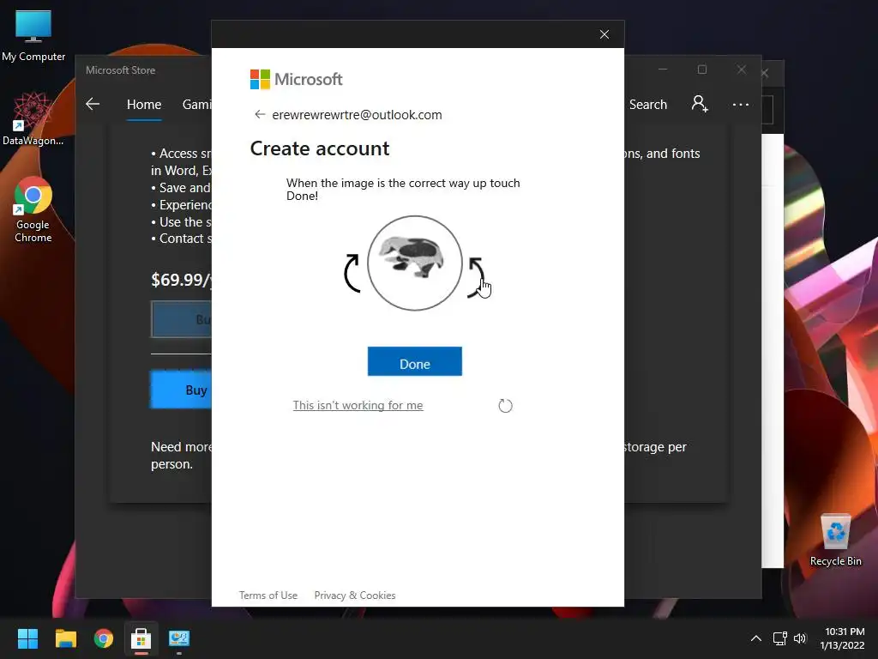This screenshot has width=878, height=659.
Task: Open the taskbar clock and date
Action: (844, 638)
